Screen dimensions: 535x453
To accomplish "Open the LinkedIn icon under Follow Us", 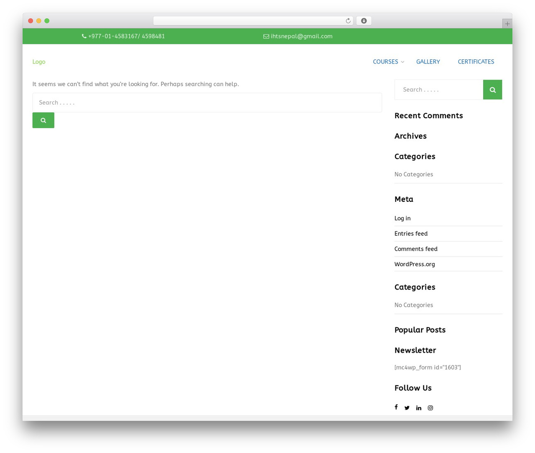I will pyautogui.click(x=418, y=408).
